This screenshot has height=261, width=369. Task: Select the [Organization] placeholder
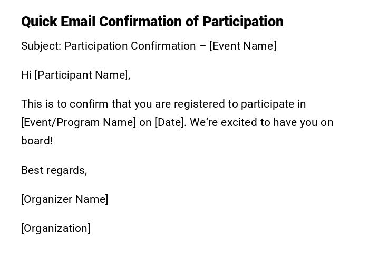(55, 228)
